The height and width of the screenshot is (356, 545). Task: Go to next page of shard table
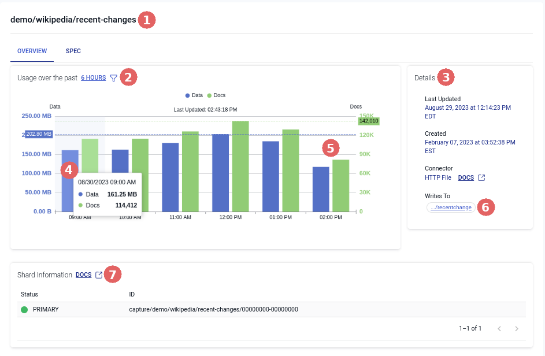pos(517,329)
